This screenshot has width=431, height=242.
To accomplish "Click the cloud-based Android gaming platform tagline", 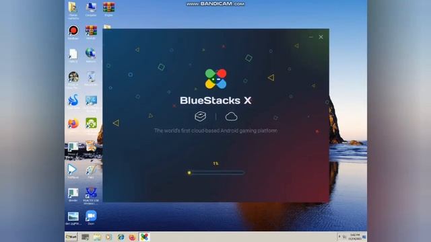I will pos(215,130).
